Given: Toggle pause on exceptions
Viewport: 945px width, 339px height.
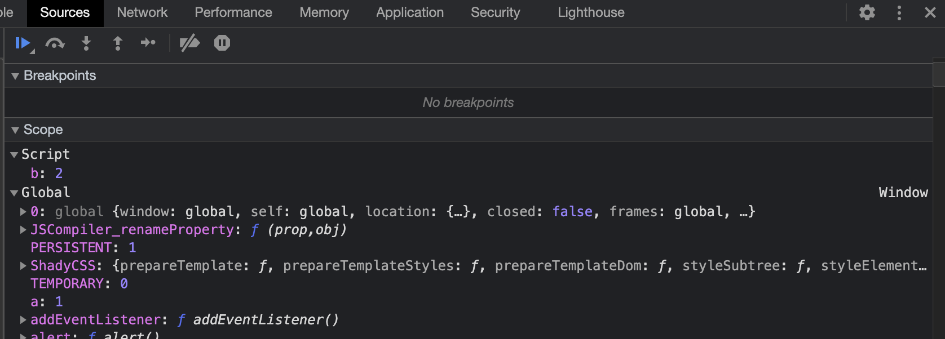Looking at the screenshot, I should click(222, 43).
